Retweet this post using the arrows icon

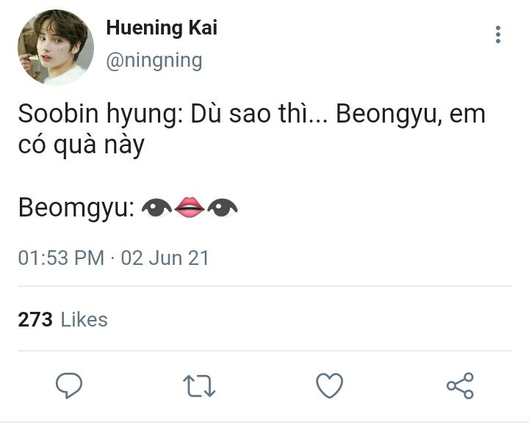198,385
